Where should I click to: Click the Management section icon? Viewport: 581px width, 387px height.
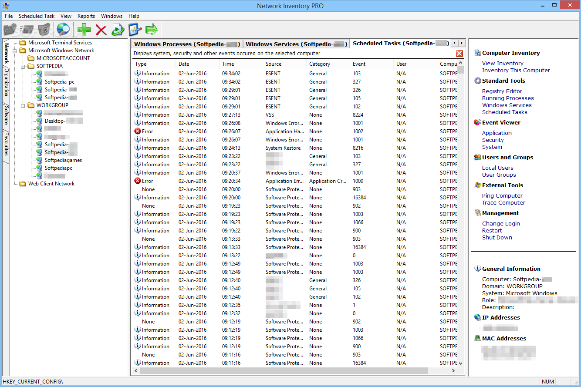coord(478,213)
